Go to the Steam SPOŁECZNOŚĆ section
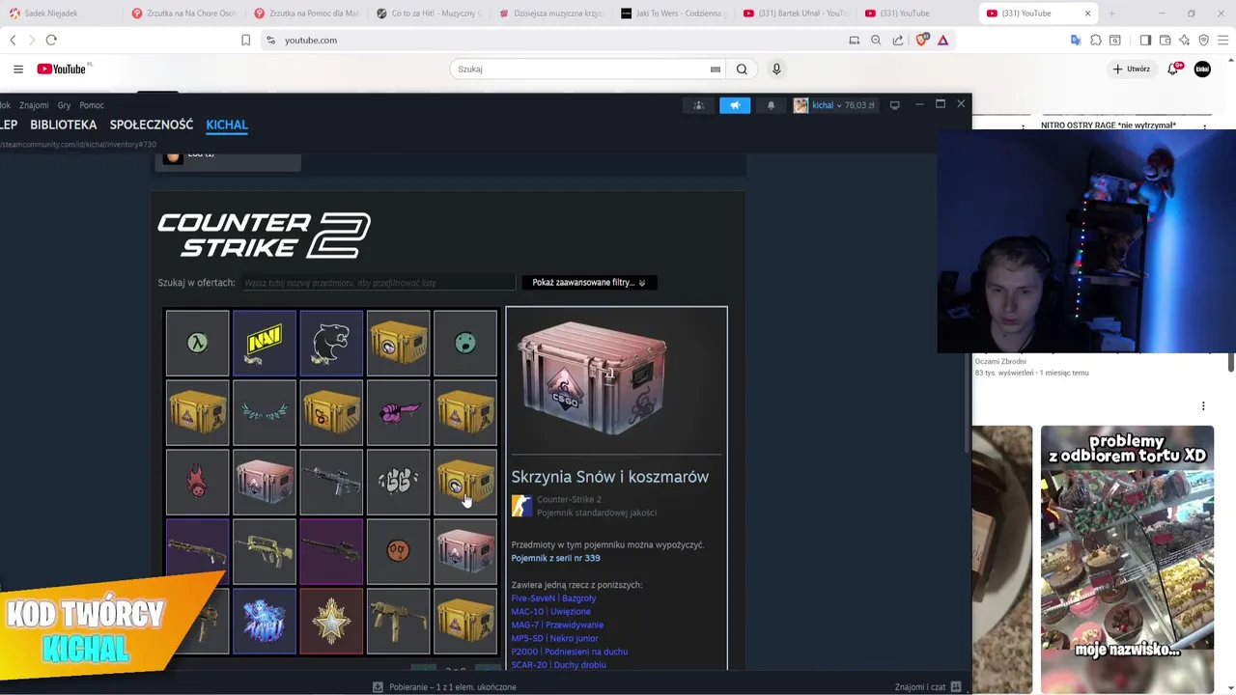 point(152,125)
